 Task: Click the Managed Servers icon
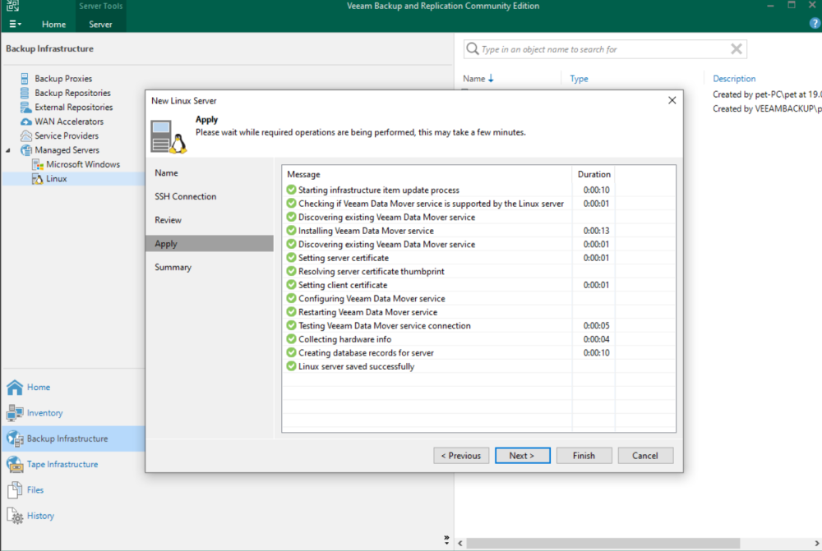click(25, 150)
